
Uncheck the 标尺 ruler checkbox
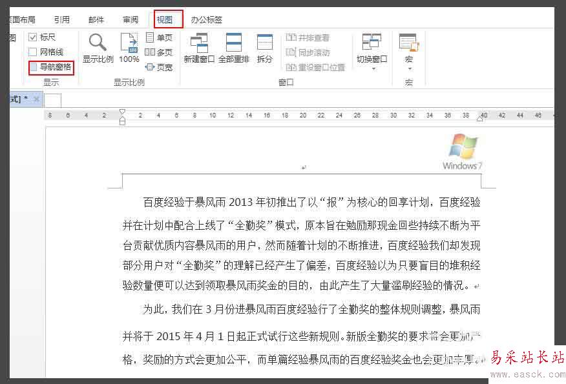click(33, 37)
